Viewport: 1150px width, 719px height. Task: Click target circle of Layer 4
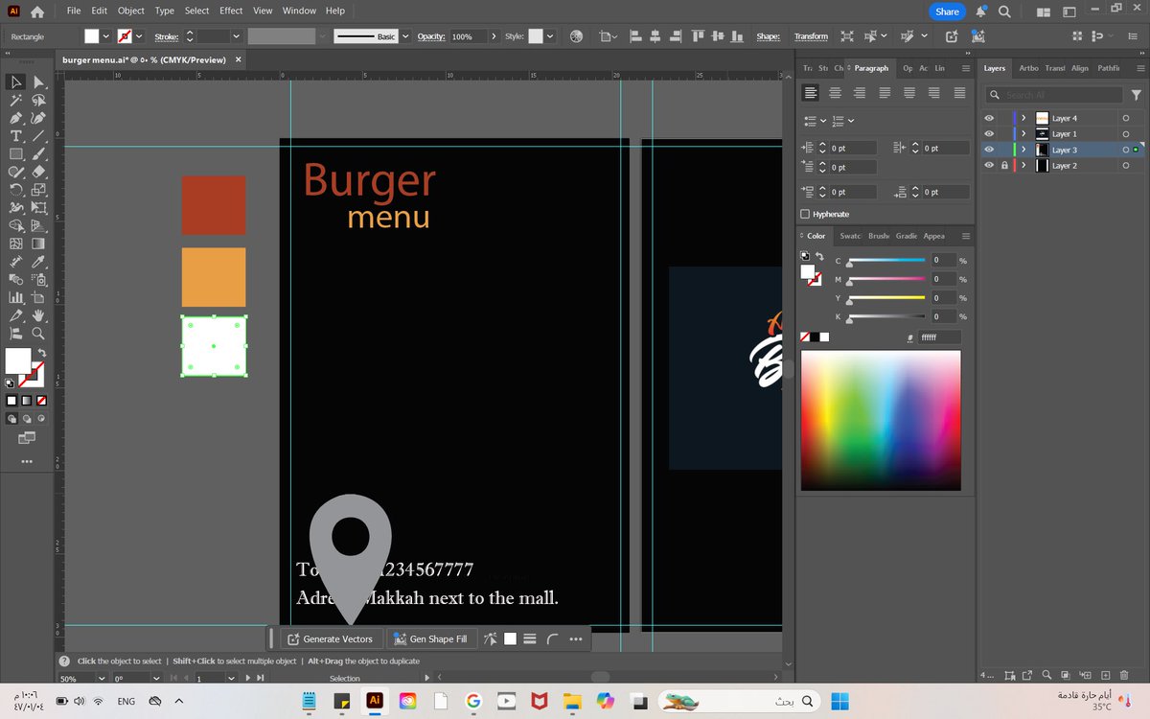[x=1126, y=118]
